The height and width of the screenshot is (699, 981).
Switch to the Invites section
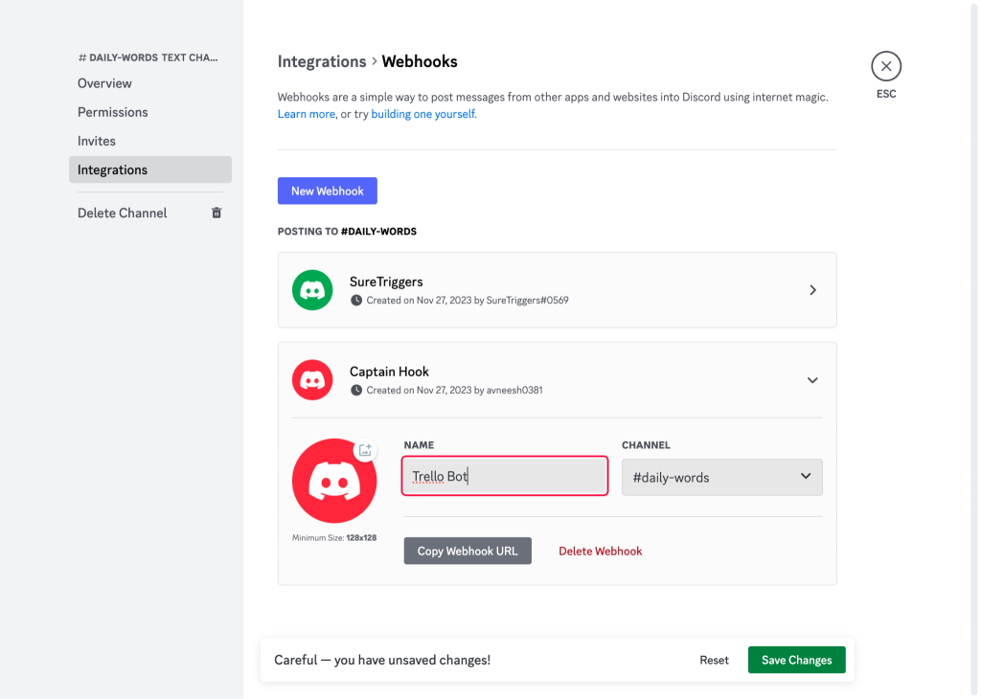click(x=96, y=141)
